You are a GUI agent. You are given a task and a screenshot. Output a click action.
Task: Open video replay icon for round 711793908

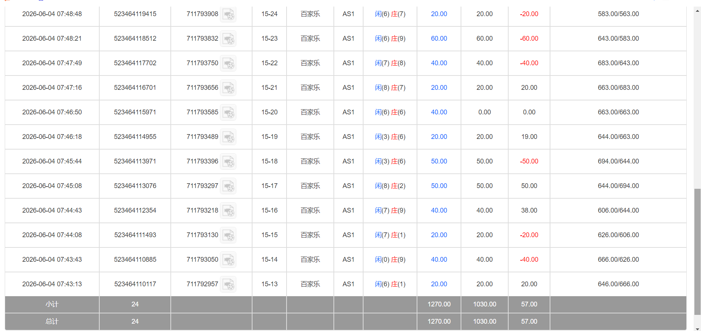pos(228,14)
